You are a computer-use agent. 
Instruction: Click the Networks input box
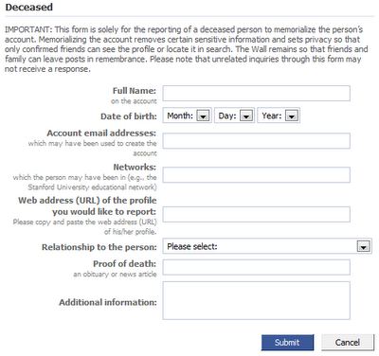(x=256, y=175)
